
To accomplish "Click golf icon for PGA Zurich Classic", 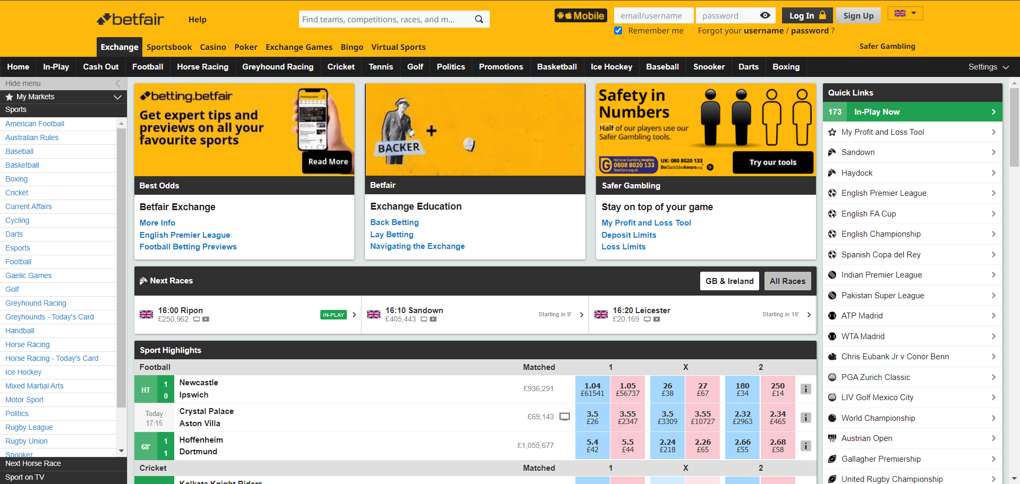I will 832,377.
